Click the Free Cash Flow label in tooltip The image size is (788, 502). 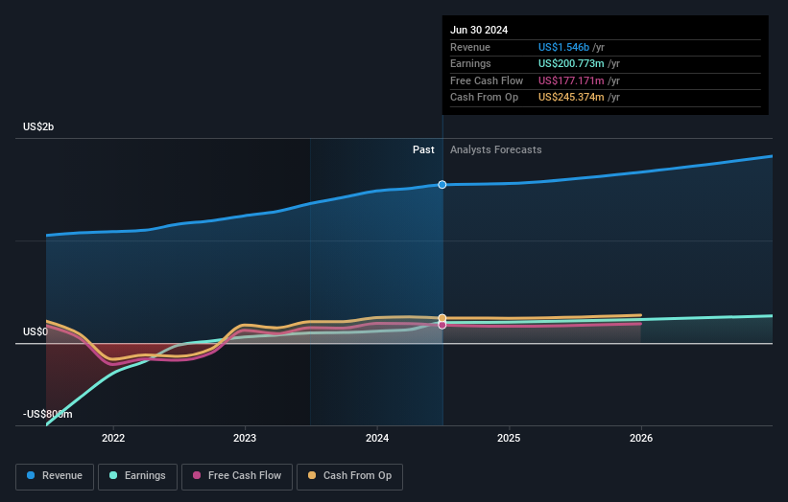487,80
